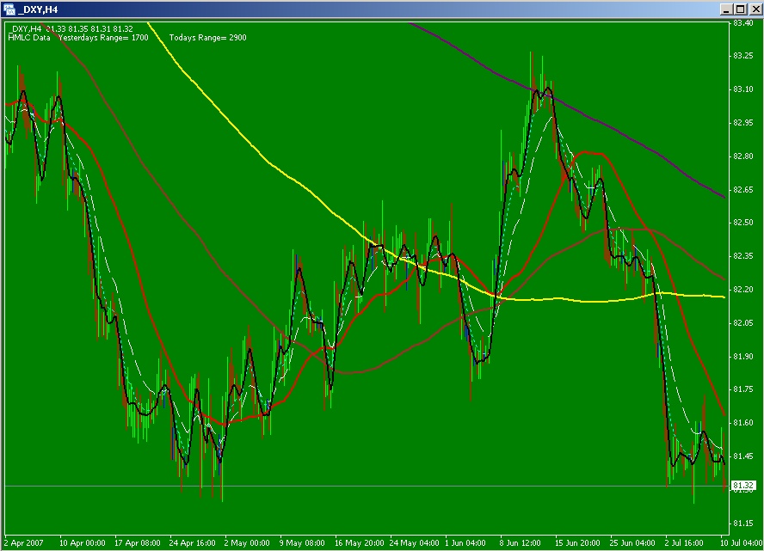Click the '2 Jul 16:00' time axis label
This screenshot has height=551, width=764.
(684, 542)
